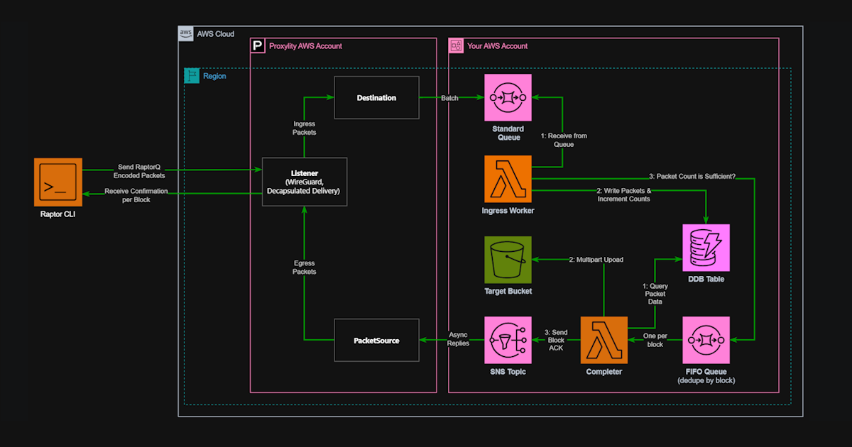Select the DDB Table DynamoDB icon

[706, 248]
